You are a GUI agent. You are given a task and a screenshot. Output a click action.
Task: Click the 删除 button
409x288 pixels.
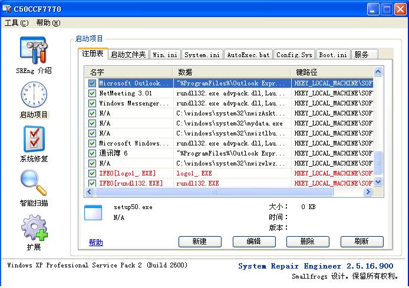point(308,241)
